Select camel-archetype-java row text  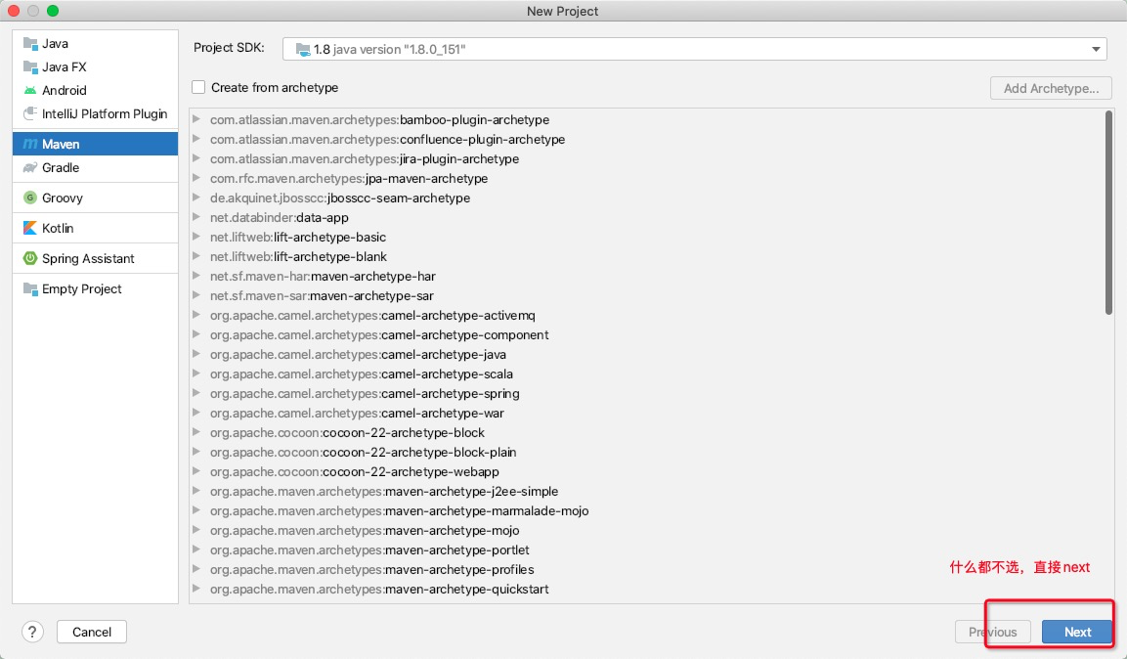tap(358, 354)
